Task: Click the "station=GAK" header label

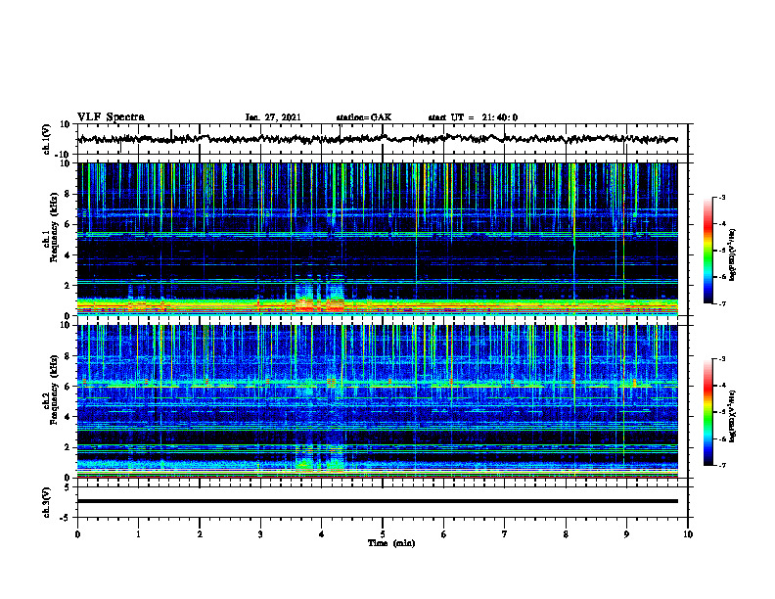Action: tap(364, 117)
